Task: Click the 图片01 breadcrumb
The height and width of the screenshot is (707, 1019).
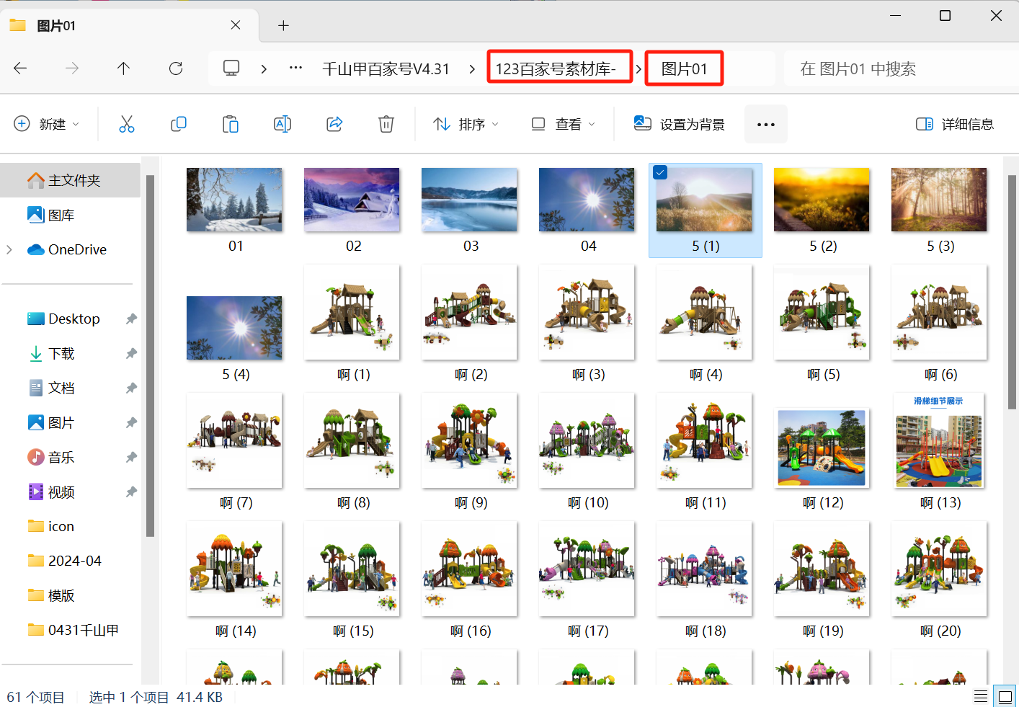Action: coord(684,68)
